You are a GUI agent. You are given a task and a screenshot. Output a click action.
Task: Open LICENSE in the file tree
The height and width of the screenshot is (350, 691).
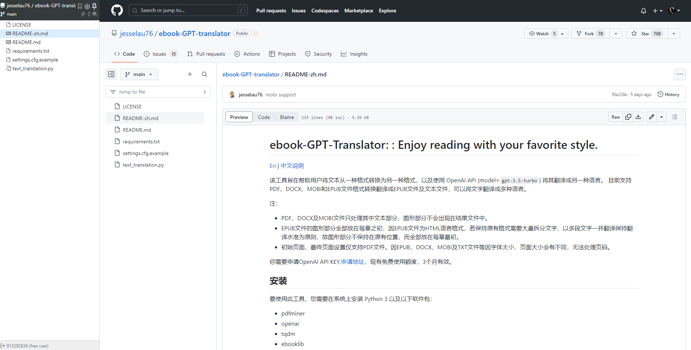pos(155,107)
